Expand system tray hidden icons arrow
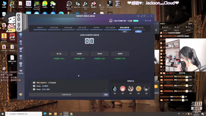Viewport: 206px width, 116px height. tap(183, 114)
